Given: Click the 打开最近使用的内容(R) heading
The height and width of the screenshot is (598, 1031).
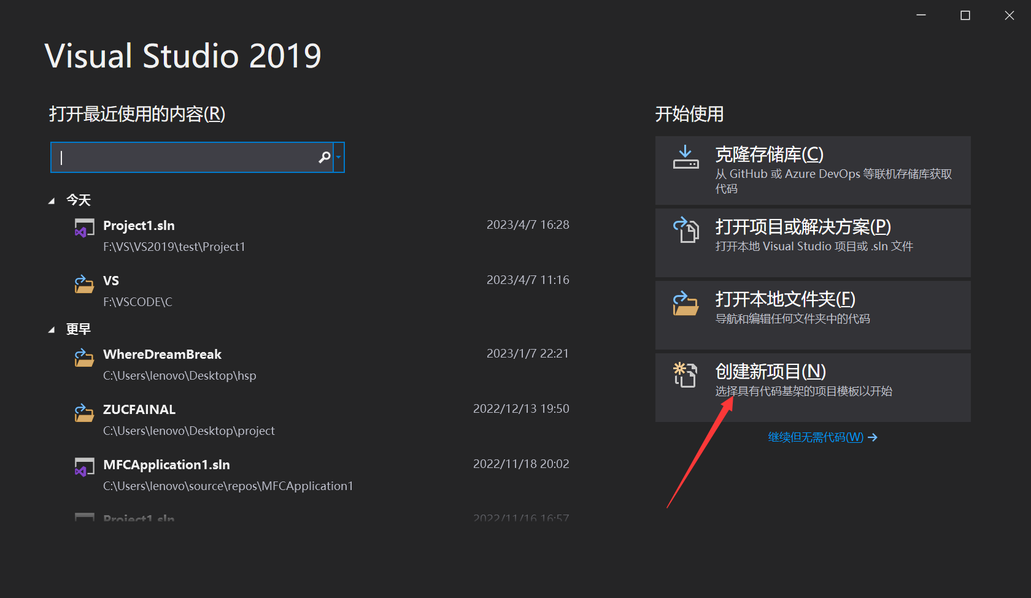Looking at the screenshot, I should point(137,114).
